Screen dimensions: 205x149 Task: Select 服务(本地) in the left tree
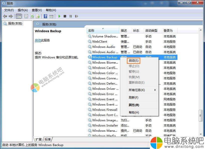point(15,23)
